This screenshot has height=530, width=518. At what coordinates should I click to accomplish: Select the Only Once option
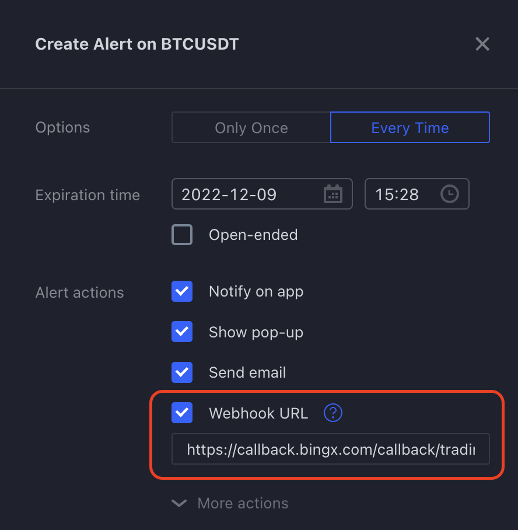[x=251, y=128]
